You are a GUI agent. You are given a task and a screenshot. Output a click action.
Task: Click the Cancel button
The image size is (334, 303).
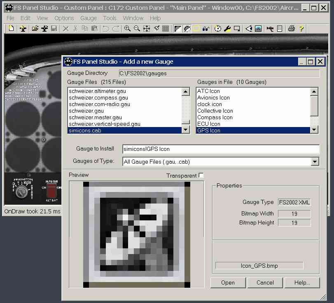pyautogui.click(x=265, y=282)
